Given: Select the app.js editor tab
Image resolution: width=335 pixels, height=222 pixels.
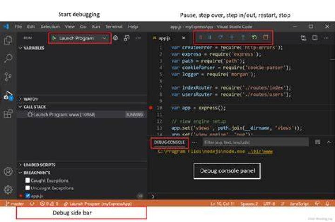Looking at the screenshot, I should [165, 38].
